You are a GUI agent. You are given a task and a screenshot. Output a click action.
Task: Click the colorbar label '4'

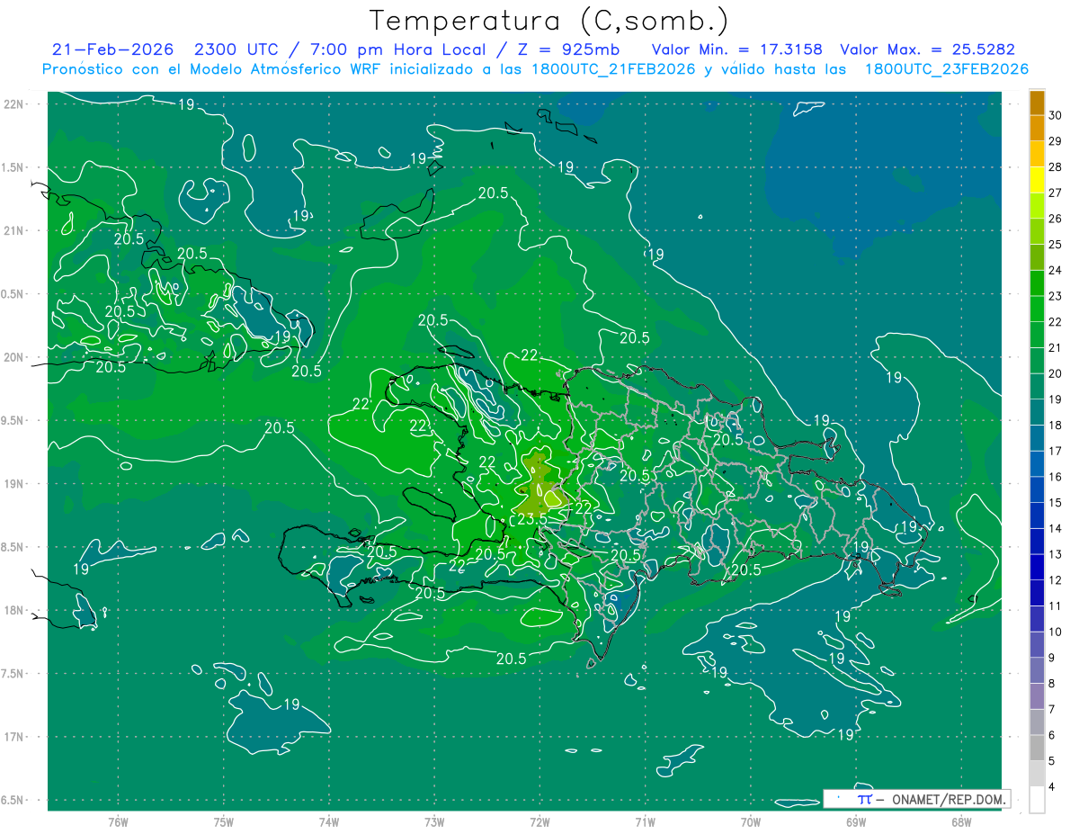click(1052, 787)
